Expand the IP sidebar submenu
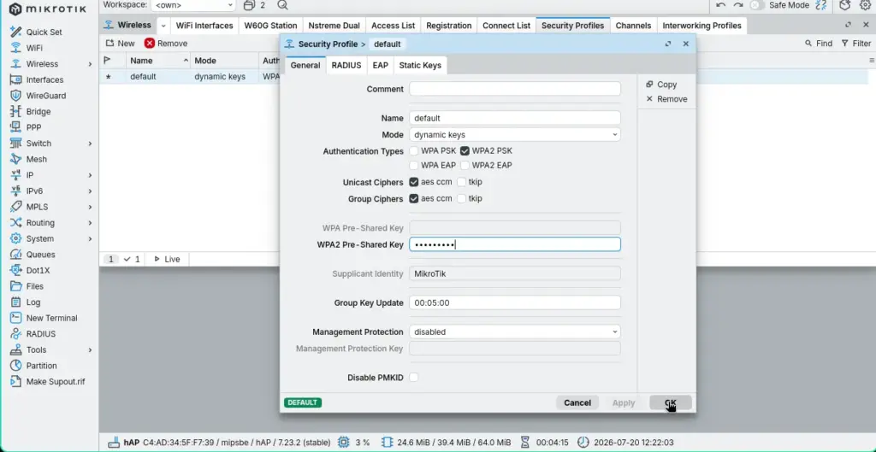876x452 pixels. [x=90, y=175]
